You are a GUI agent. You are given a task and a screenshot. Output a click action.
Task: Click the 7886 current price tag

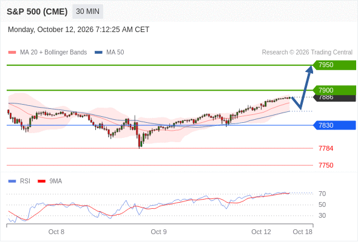pyautogui.click(x=334, y=98)
